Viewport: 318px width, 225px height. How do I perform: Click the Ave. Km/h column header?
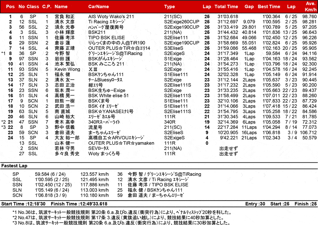(x=311, y=6)
